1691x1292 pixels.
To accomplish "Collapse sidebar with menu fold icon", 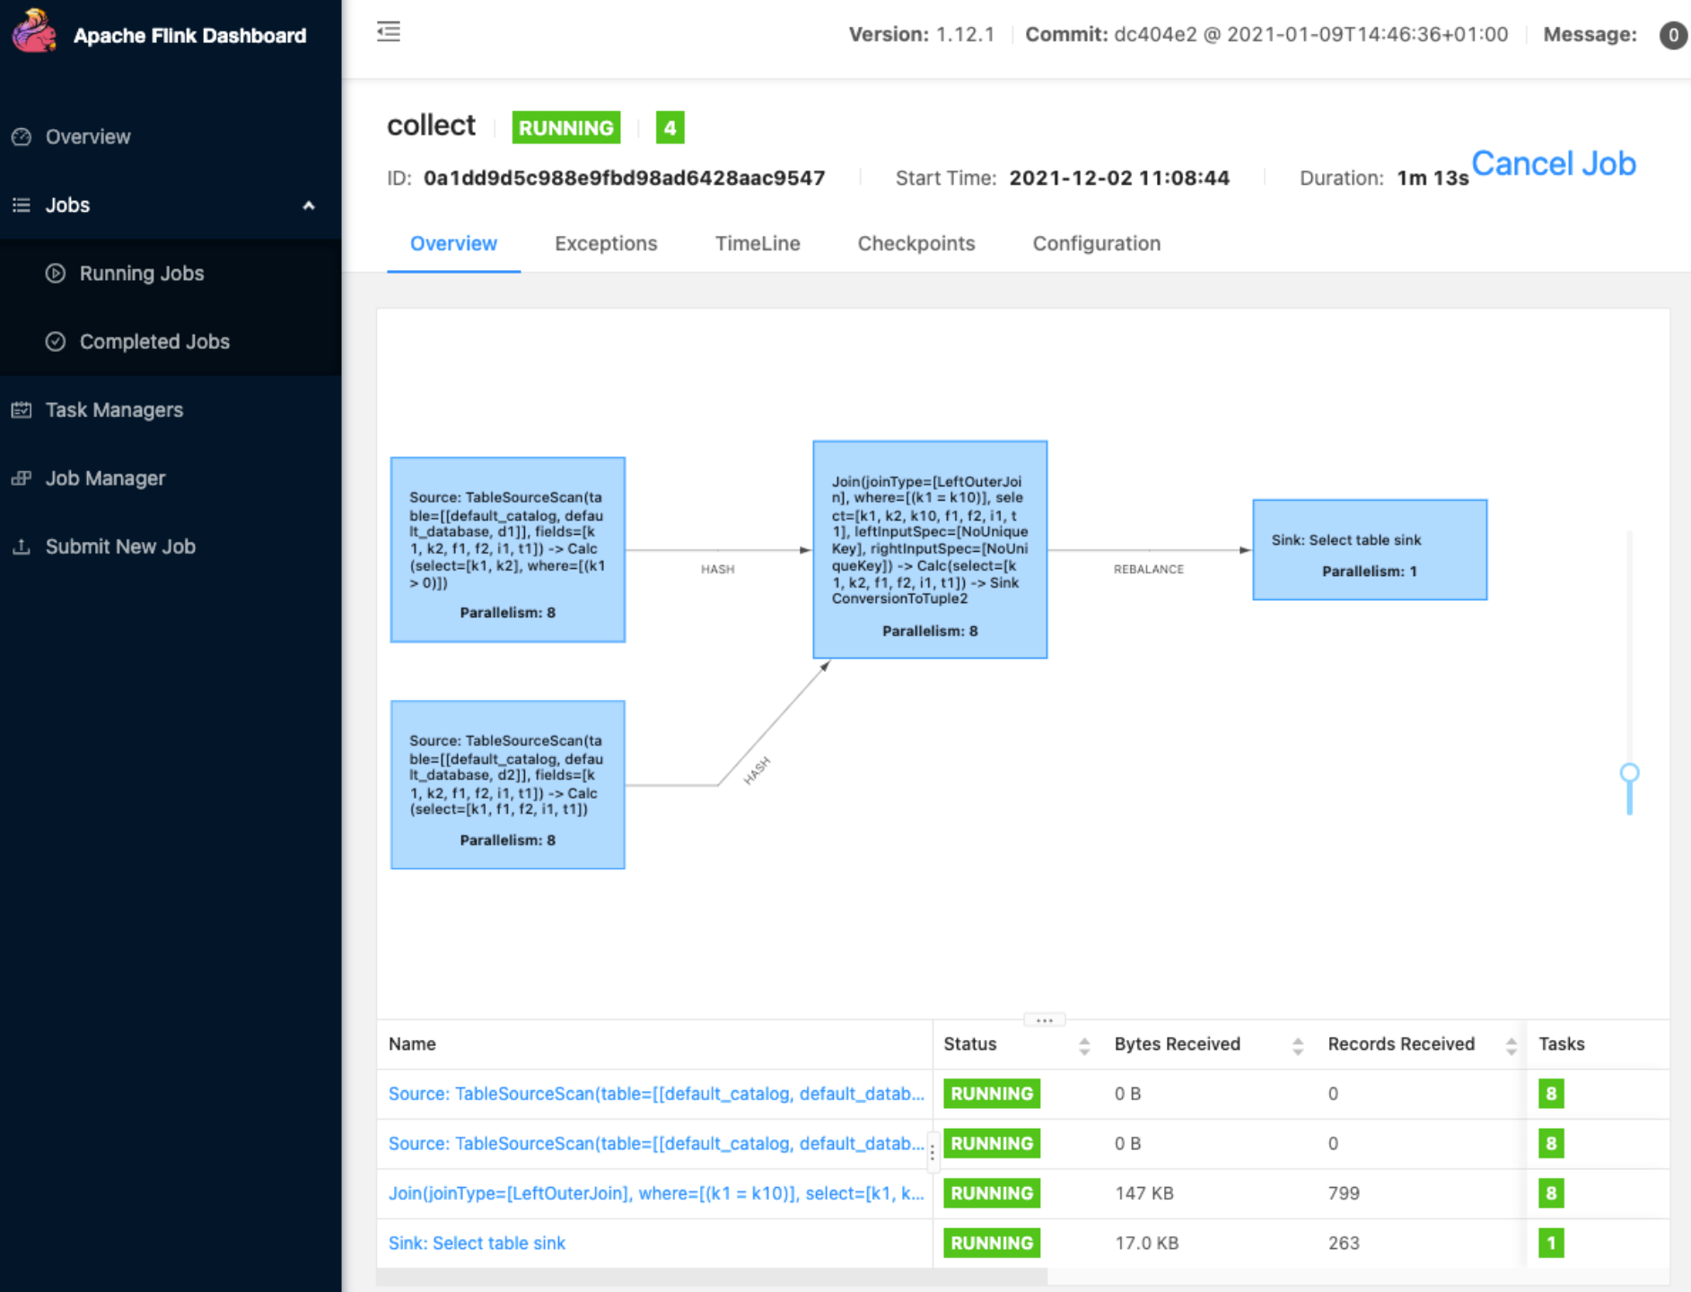I will (x=389, y=32).
